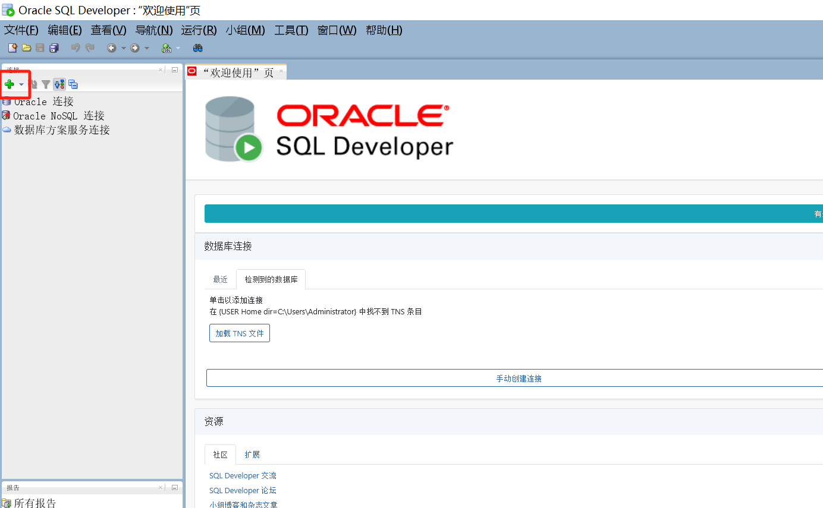Open the new connection dropdown arrow

pos(21,84)
